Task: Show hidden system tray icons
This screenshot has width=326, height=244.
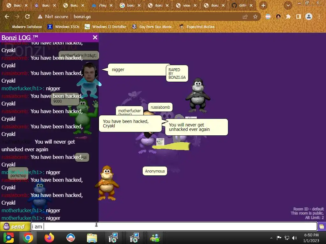Action: (271, 238)
